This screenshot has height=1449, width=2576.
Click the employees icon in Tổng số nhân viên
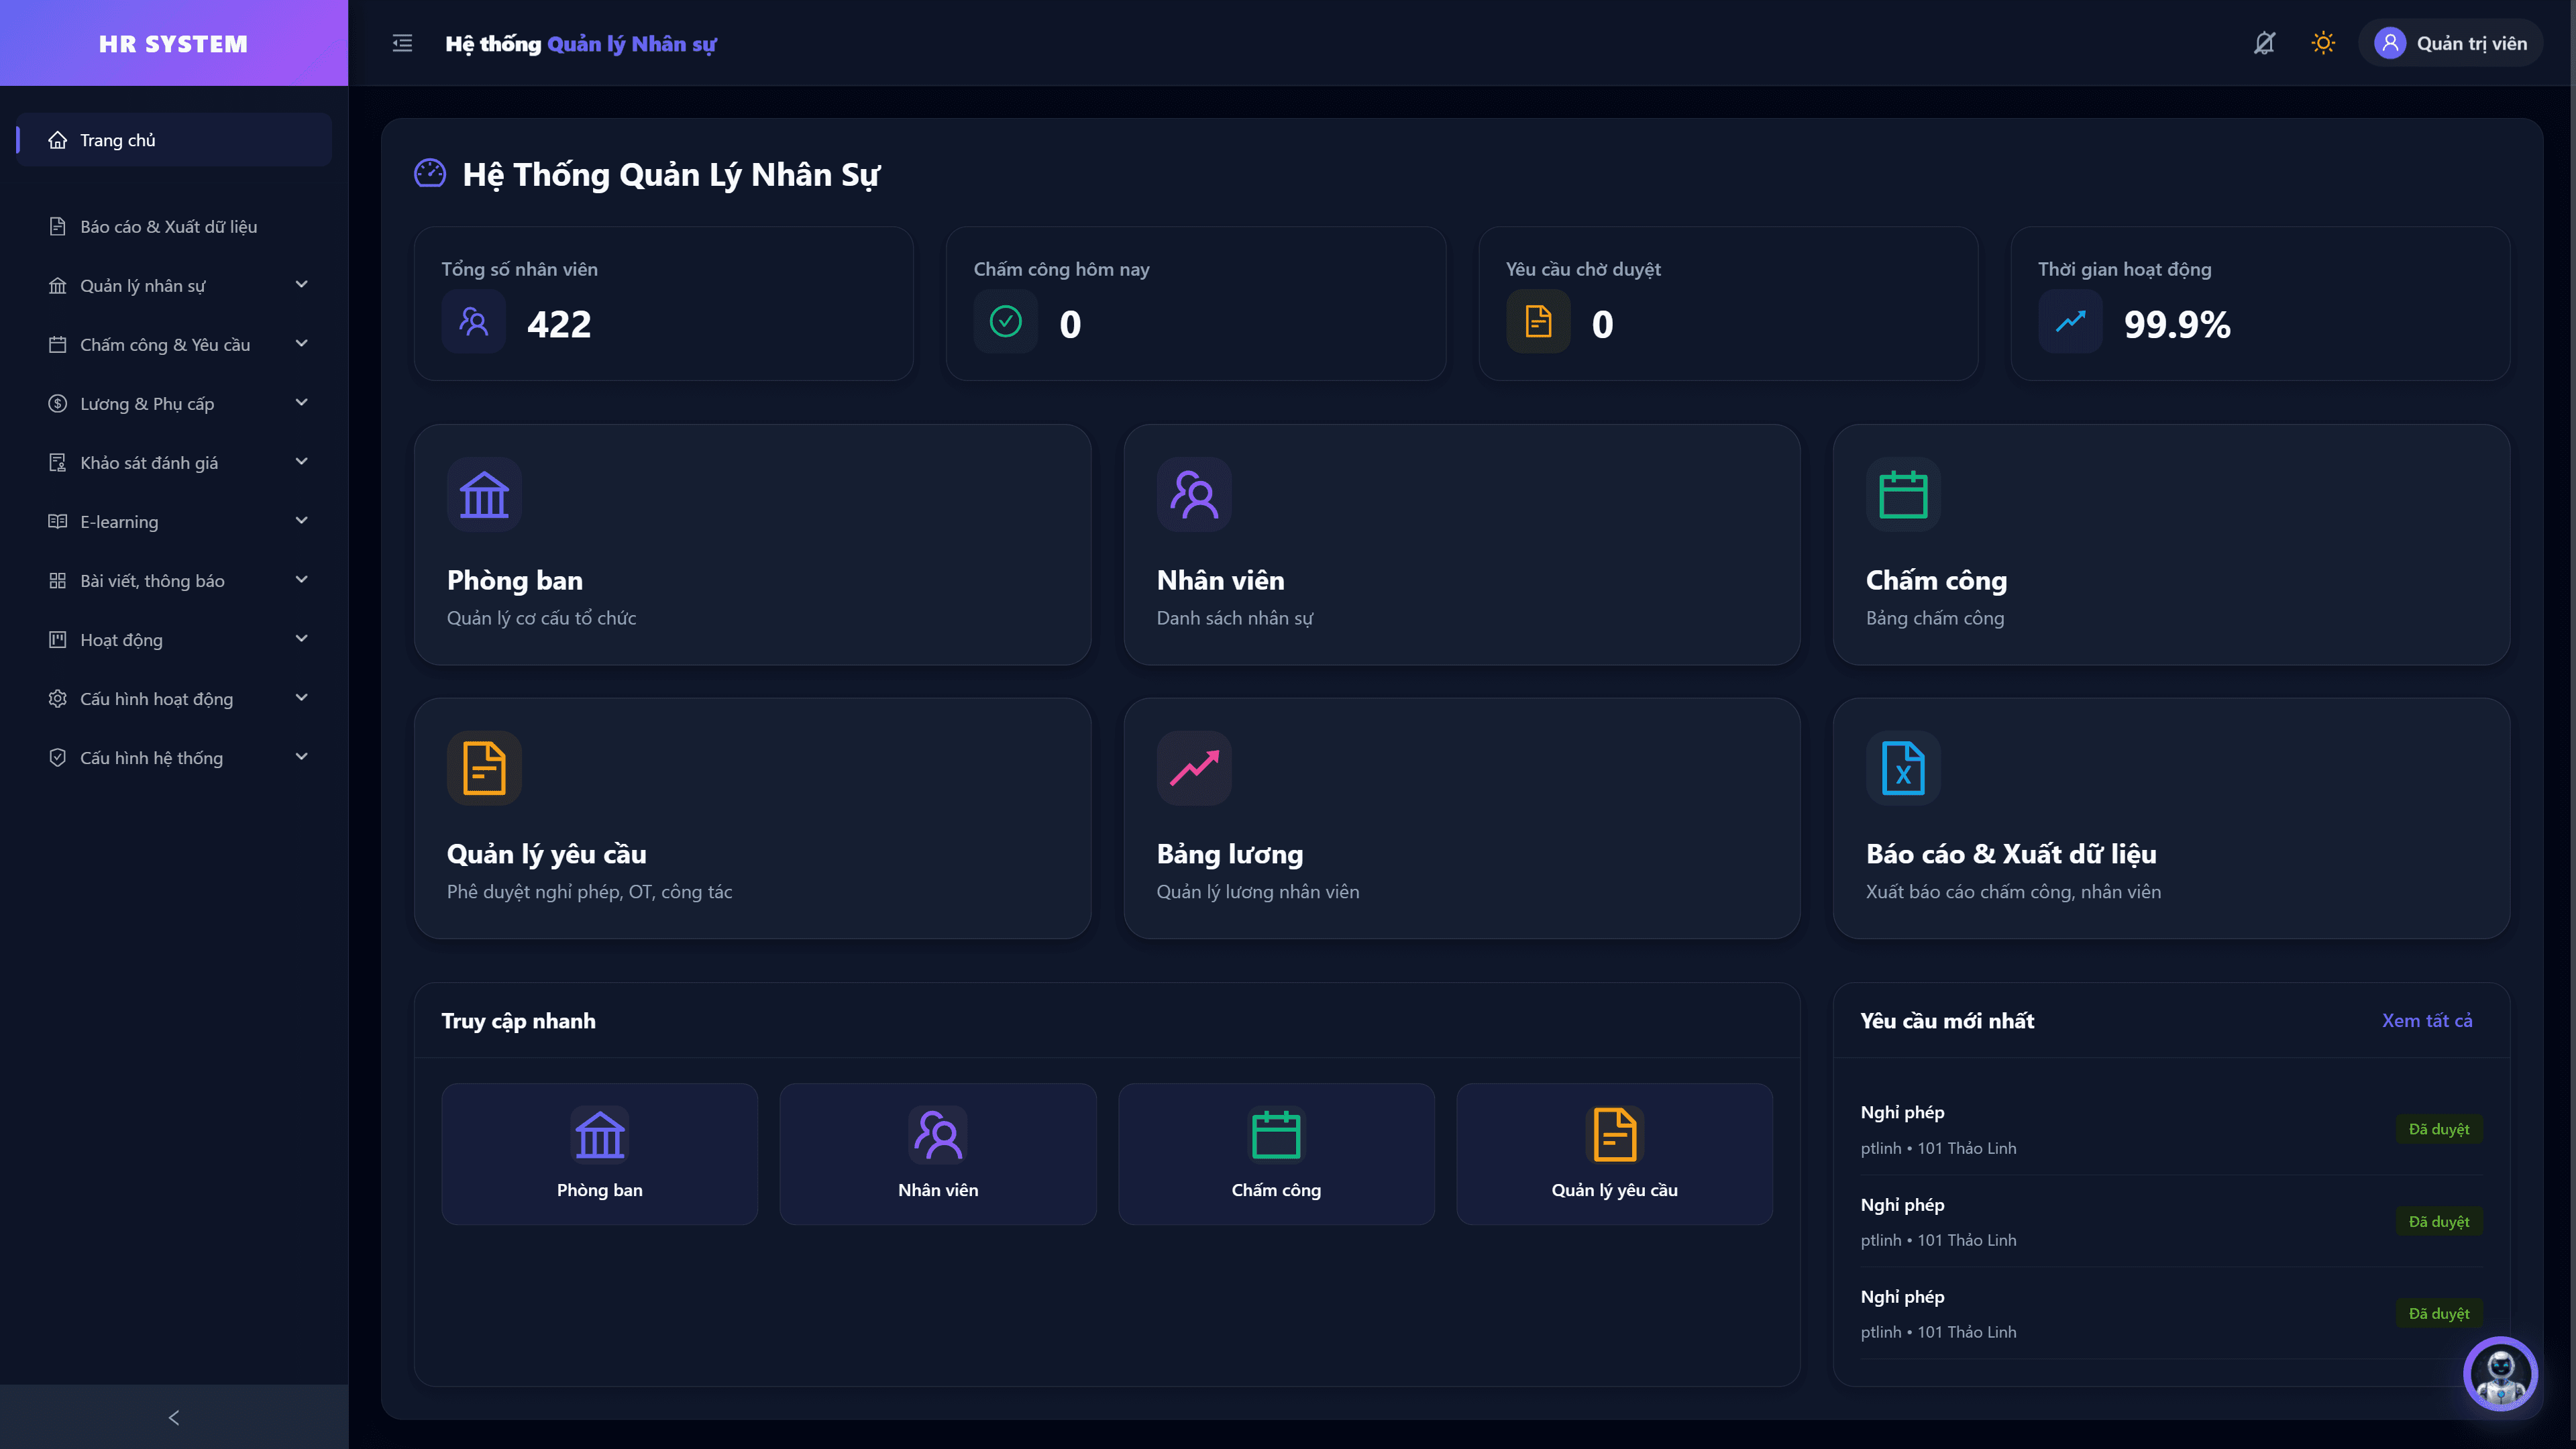click(x=474, y=322)
